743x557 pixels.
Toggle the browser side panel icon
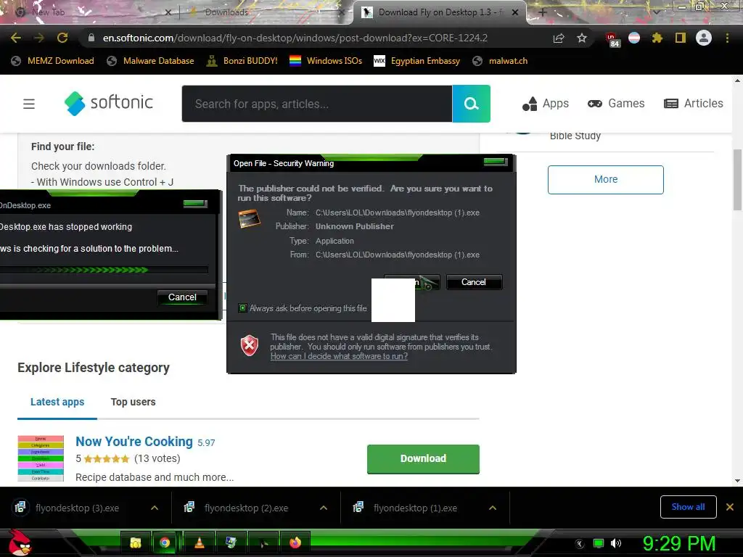click(x=681, y=38)
